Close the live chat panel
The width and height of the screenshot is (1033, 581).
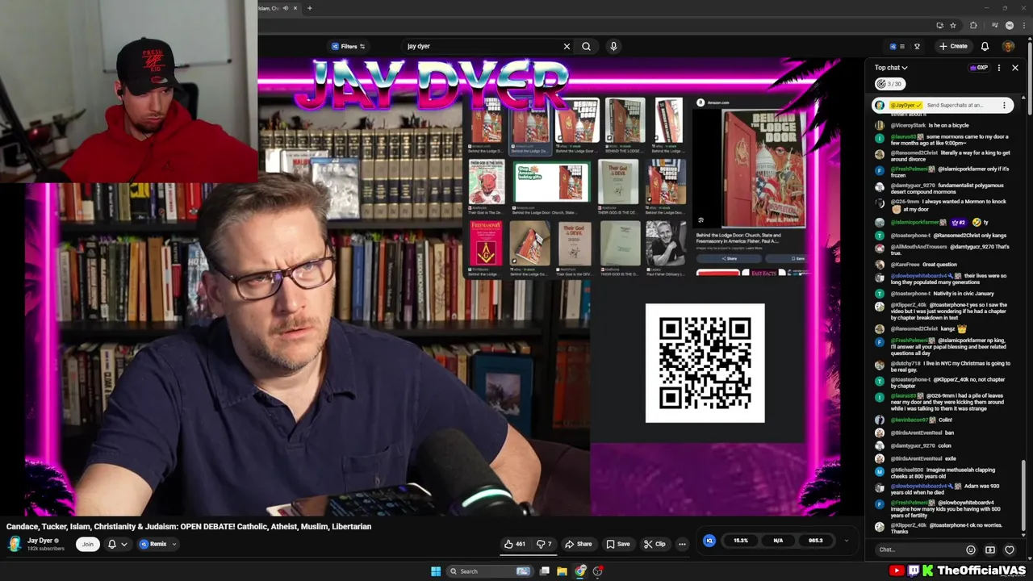tap(1015, 68)
